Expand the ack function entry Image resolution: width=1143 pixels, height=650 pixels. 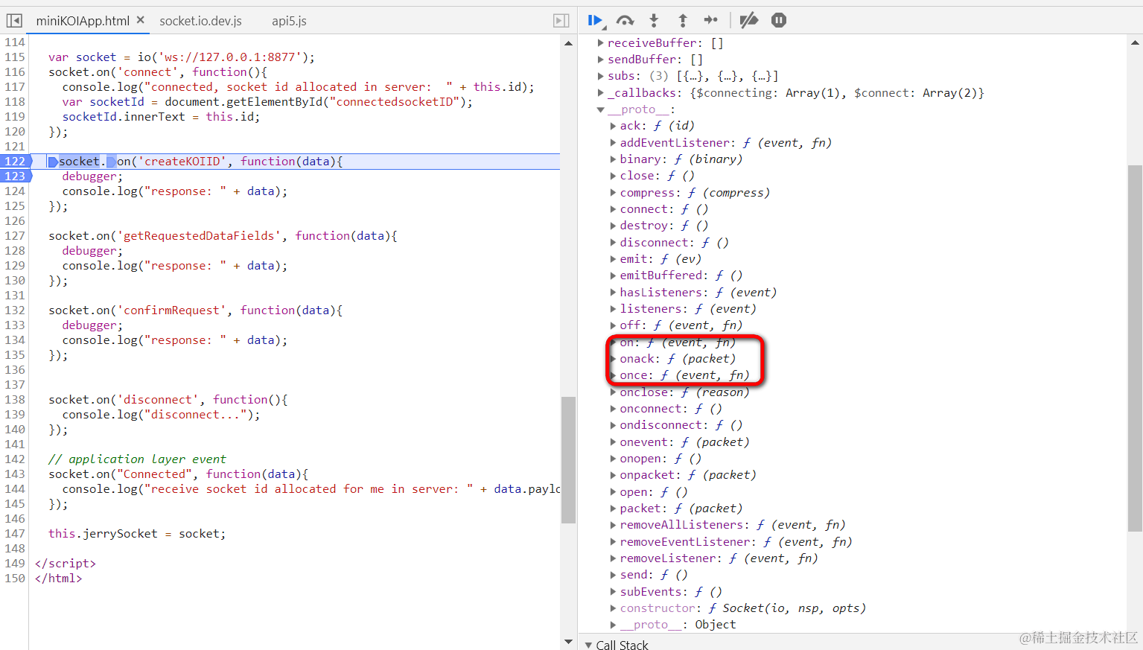(613, 126)
